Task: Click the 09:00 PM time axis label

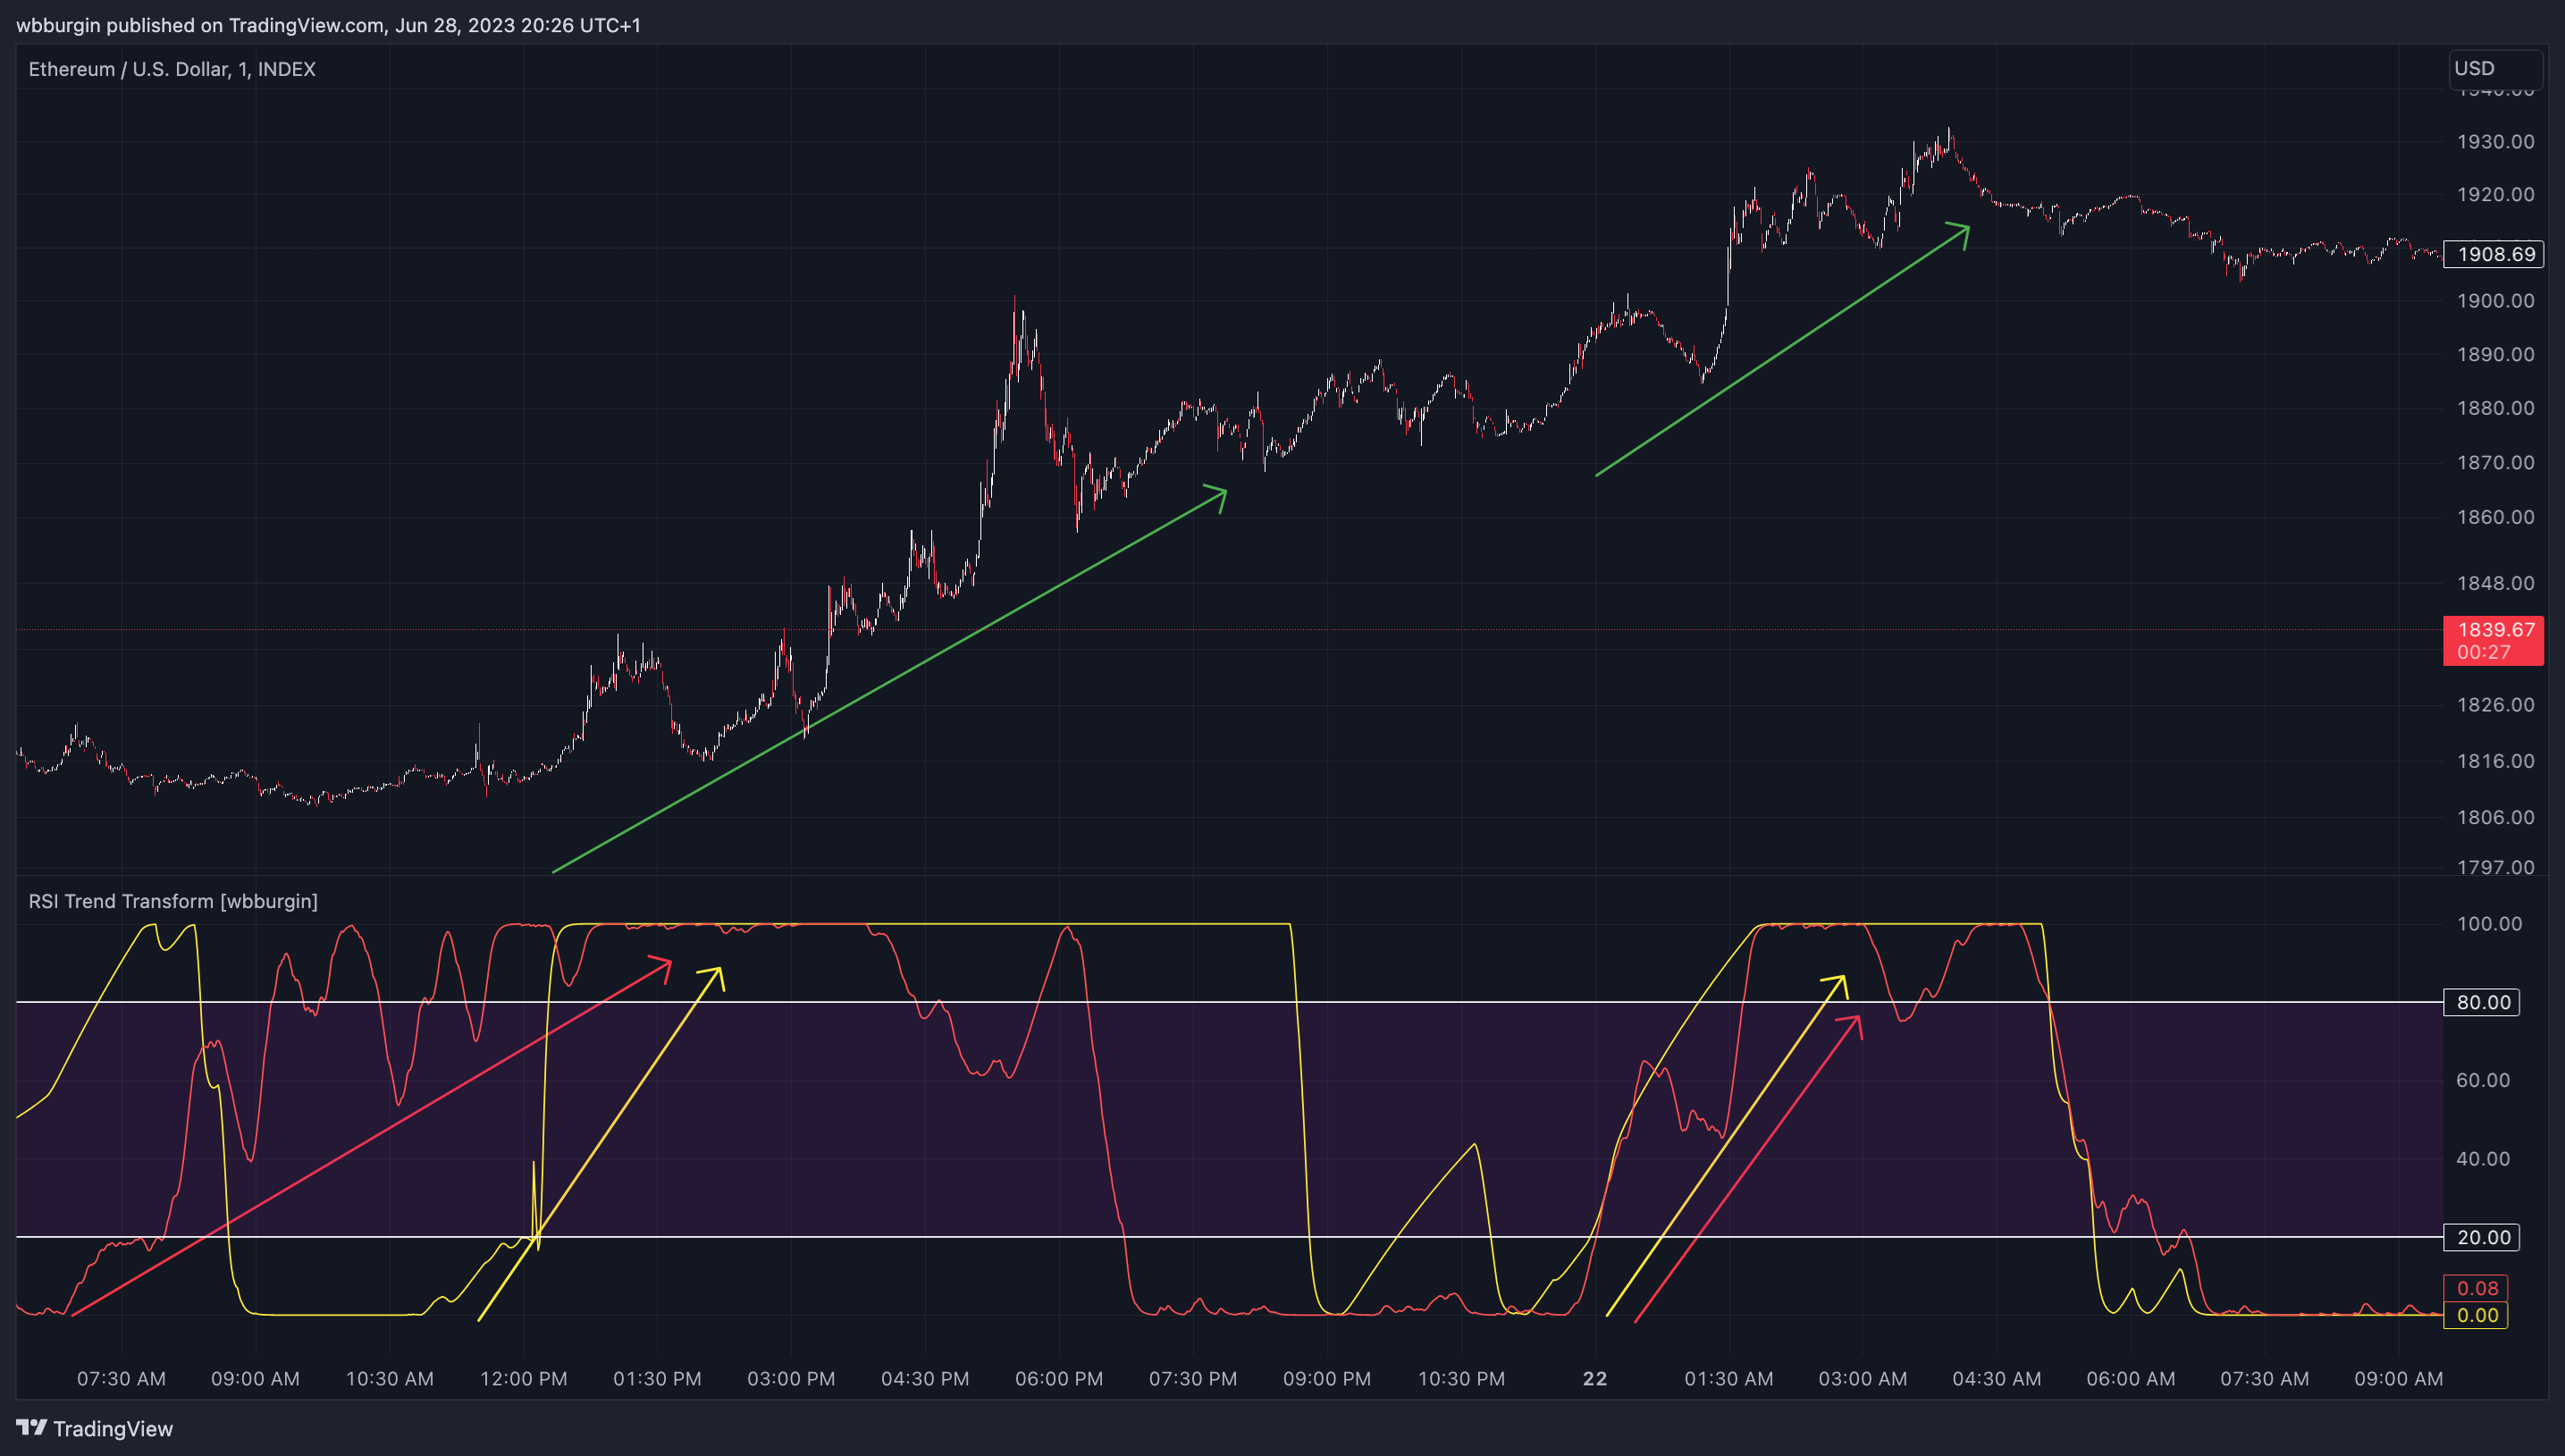Action: [x=1326, y=1378]
